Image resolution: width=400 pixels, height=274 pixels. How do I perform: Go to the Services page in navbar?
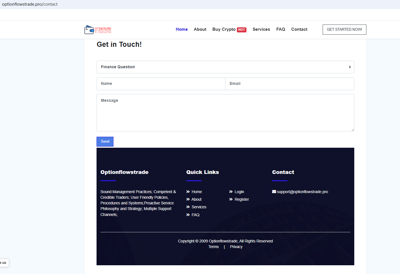pyautogui.click(x=261, y=29)
